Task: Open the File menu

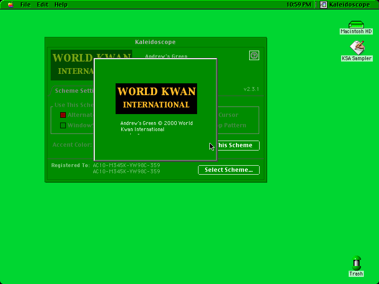Action: [x=26, y=5]
